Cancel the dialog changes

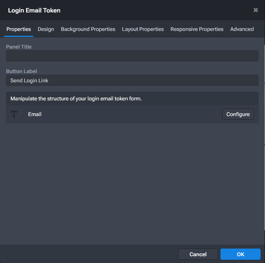pyautogui.click(x=198, y=254)
